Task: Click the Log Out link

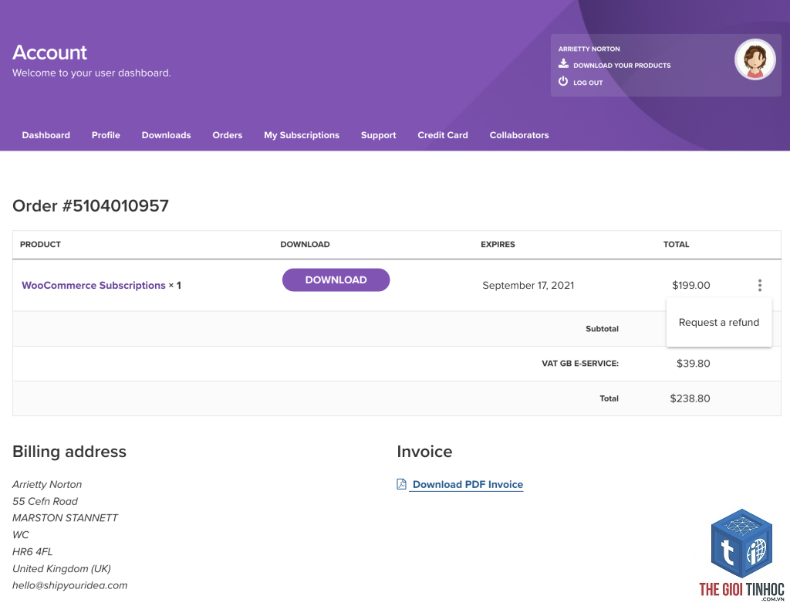Action: pos(587,83)
